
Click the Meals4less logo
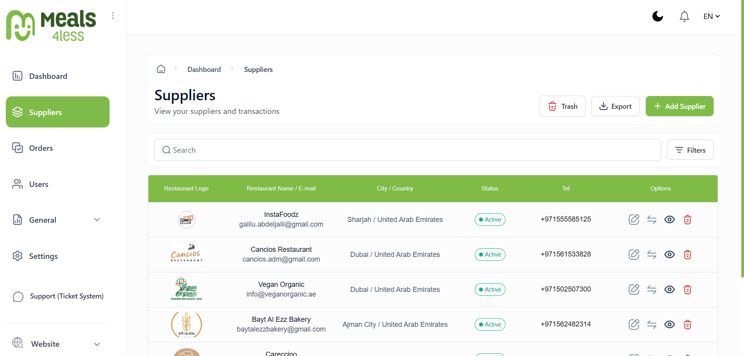coord(51,25)
